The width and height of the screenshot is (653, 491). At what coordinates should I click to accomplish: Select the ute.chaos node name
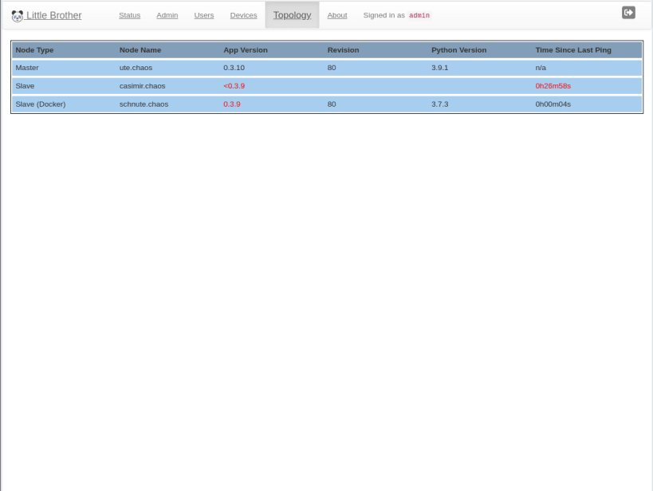[x=136, y=68]
